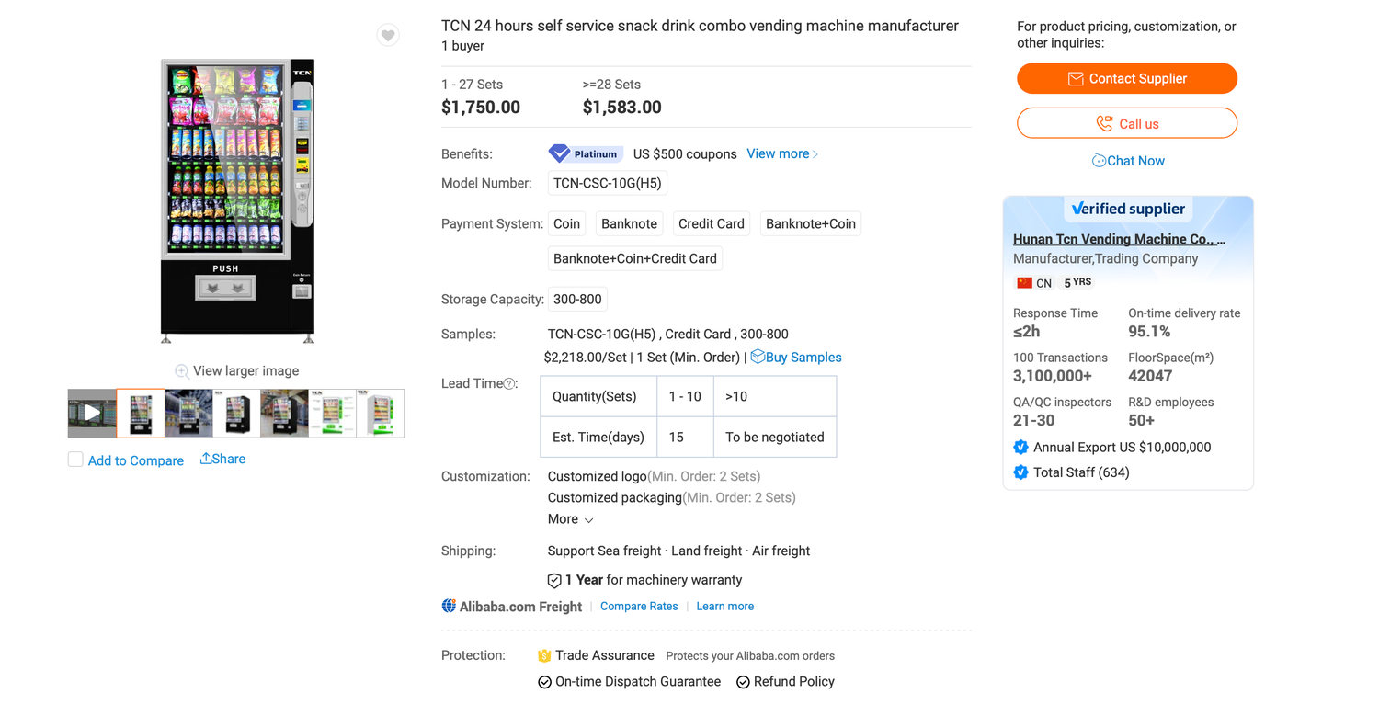1379x716 pixels.
Task: Open the Learn more freight link
Action: [725, 607]
